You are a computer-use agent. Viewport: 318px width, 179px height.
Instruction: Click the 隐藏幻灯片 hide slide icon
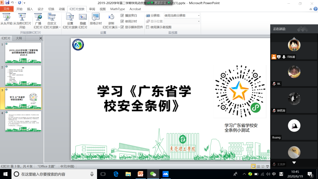click(83, 17)
